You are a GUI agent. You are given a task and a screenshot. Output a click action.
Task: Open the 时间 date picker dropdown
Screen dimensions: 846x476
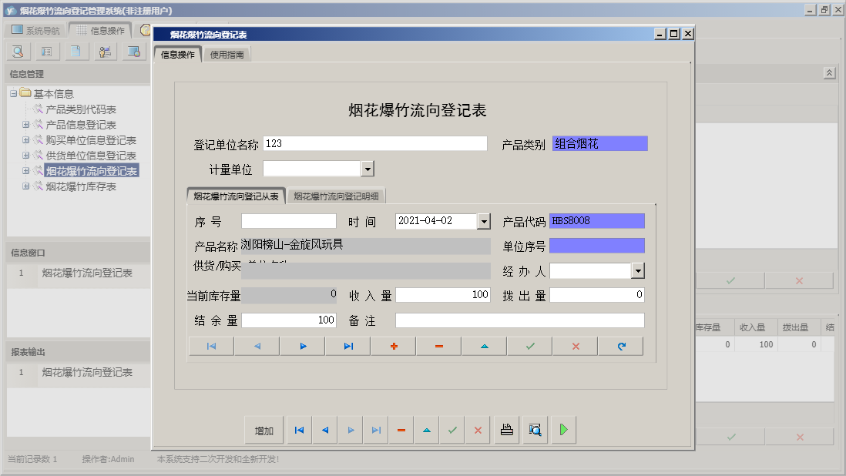[484, 221]
